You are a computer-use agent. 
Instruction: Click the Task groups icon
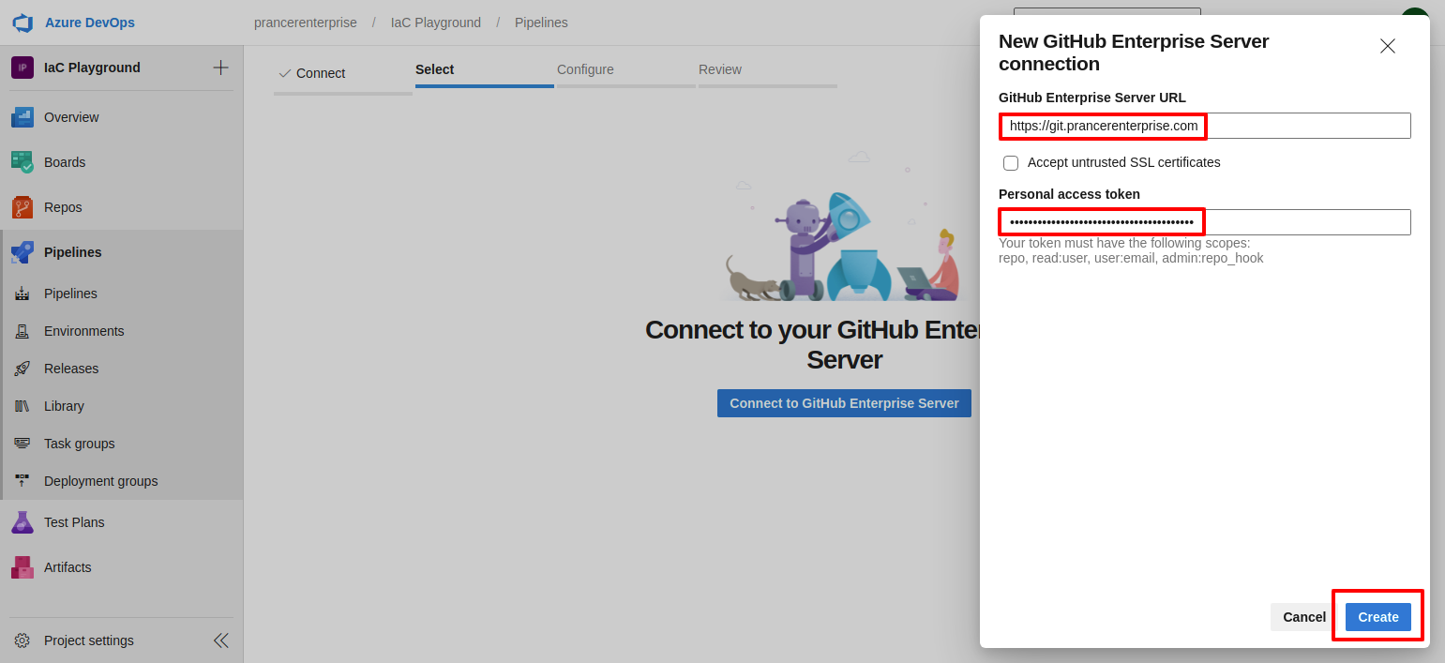tap(23, 444)
